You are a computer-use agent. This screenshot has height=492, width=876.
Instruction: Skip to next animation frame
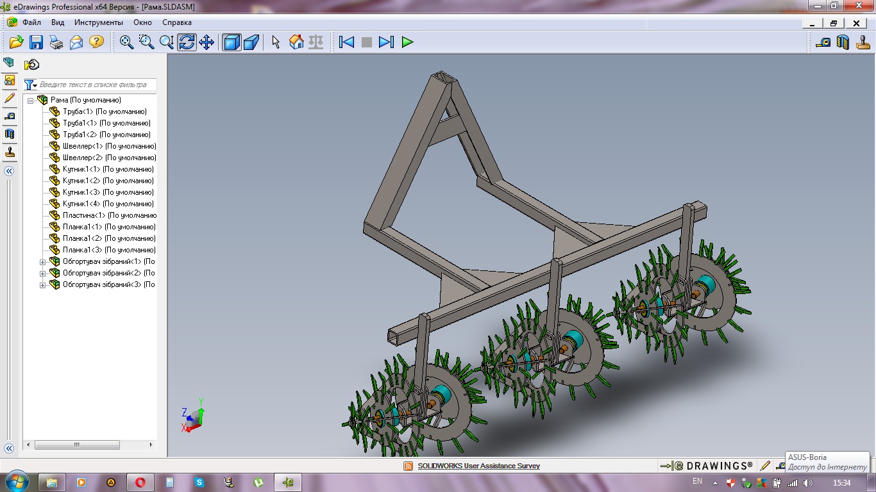(x=386, y=42)
